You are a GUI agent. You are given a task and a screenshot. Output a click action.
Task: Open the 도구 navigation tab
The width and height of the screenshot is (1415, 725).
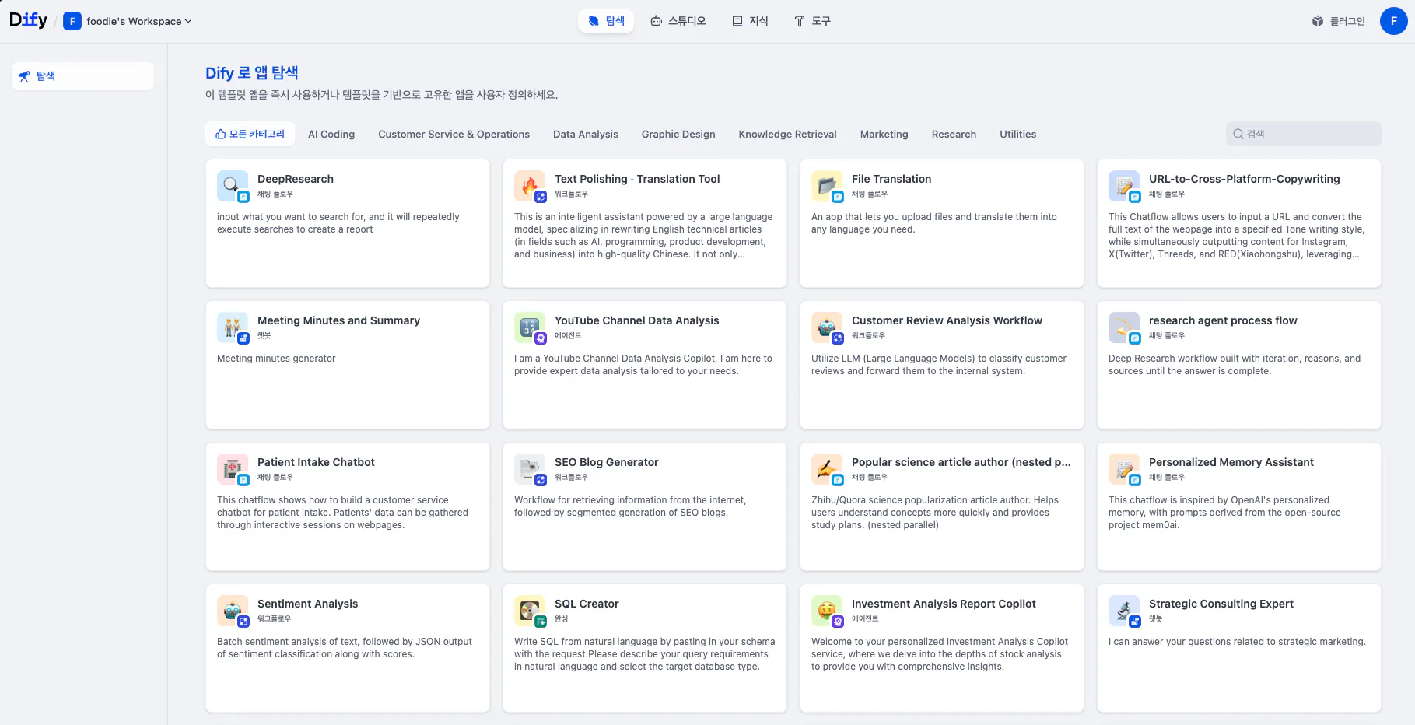pos(812,21)
